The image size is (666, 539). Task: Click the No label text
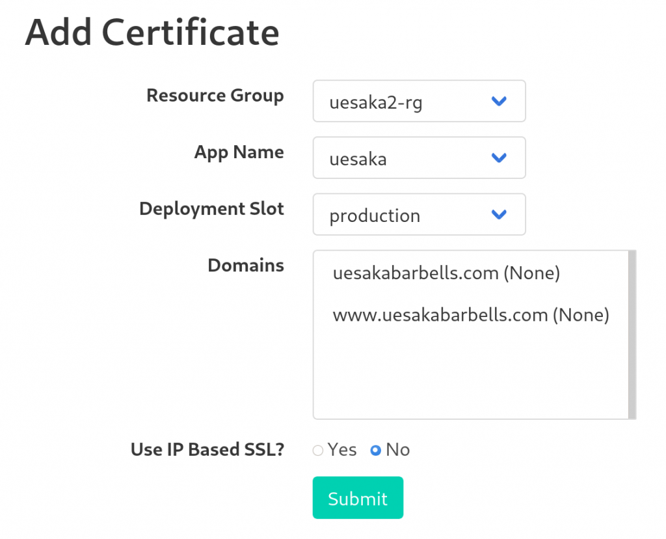pyautogui.click(x=397, y=450)
